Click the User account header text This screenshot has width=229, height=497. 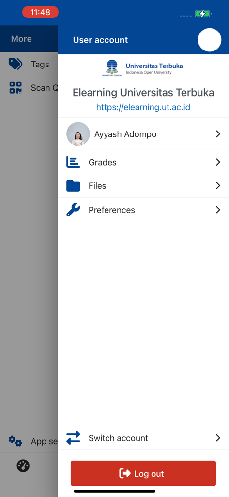[101, 40]
